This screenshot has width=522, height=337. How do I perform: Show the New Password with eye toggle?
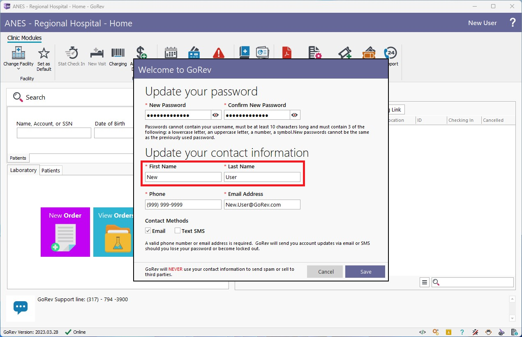click(216, 115)
